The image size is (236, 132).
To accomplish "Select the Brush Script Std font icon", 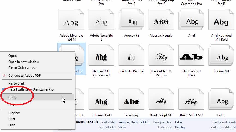I will click(191, 99).
